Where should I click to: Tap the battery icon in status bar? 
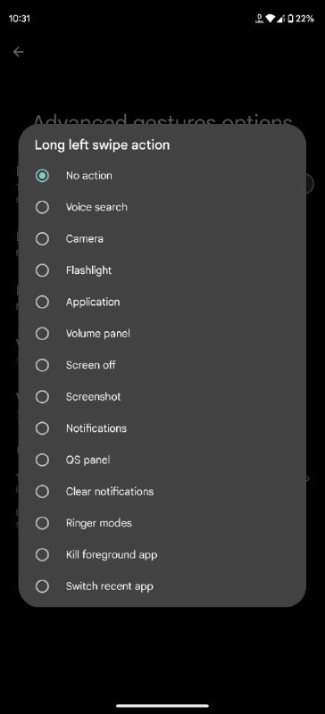point(290,19)
